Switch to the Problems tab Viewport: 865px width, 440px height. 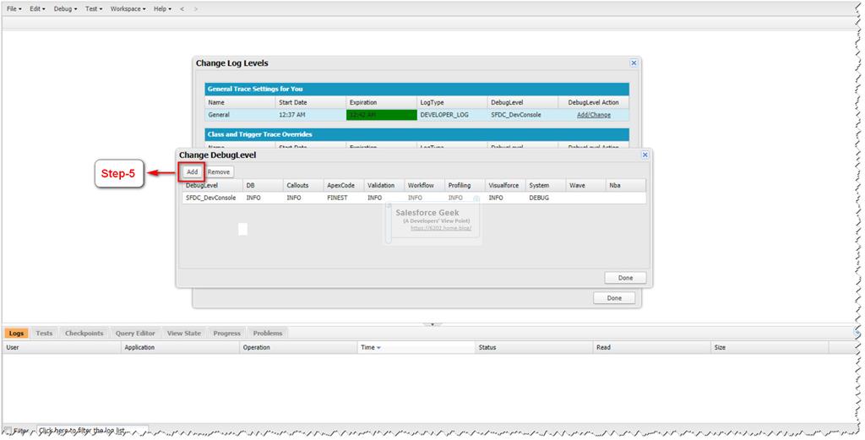pos(268,333)
